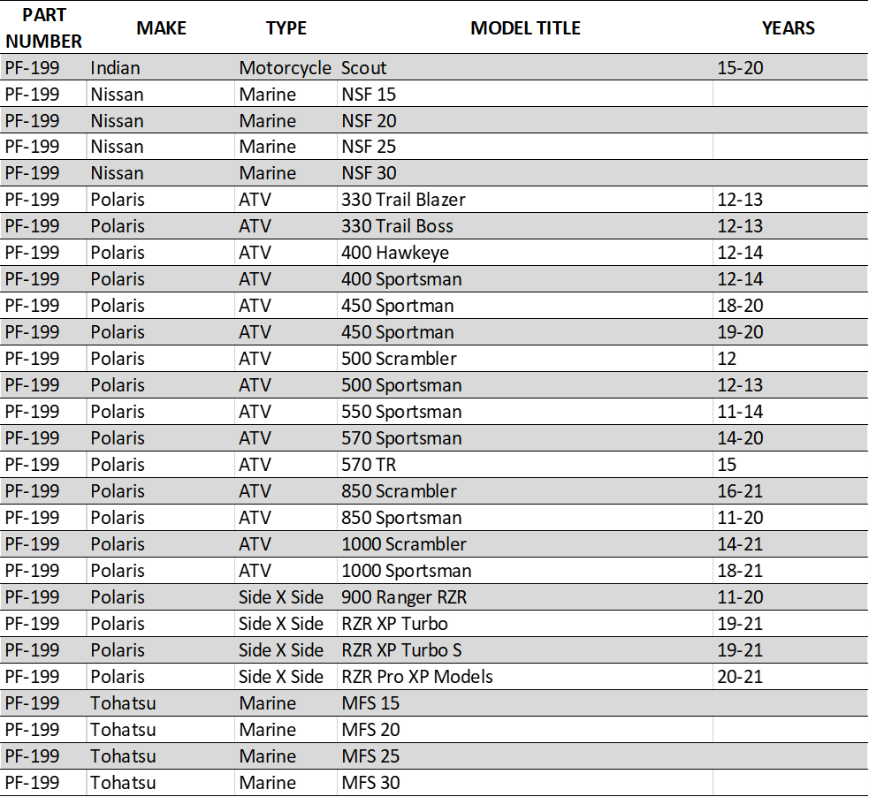869x797 pixels.
Task: Select the PART NUMBER column header
Action: (x=44, y=27)
